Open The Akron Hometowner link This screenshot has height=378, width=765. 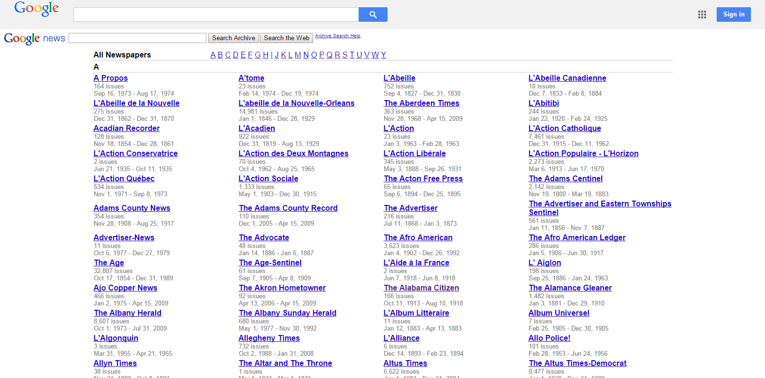click(282, 288)
